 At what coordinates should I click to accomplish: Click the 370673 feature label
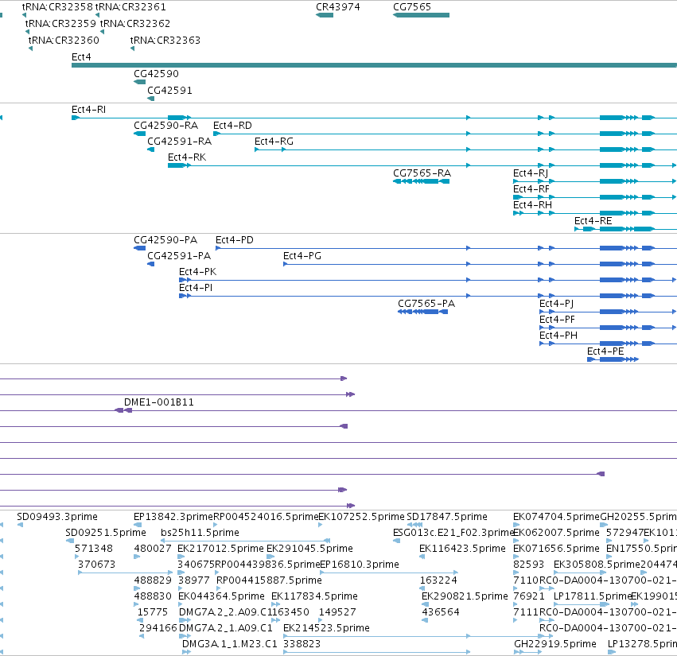click(x=97, y=565)
